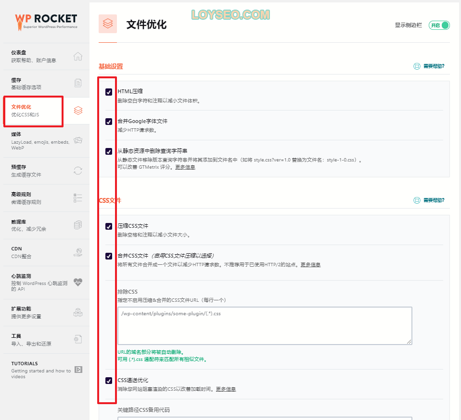Image resolution: width=461 pixels, height=420 pixels.
Task: Click the 排除CSS textarea resize handle
Action: [x=409, y=342]
